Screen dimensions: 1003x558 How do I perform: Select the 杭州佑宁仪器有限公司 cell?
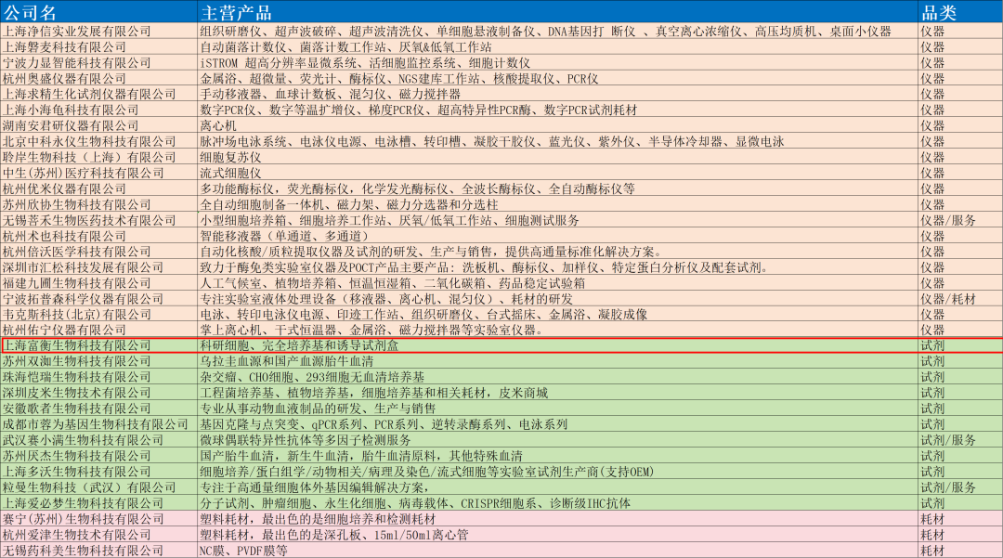point(98,331)
